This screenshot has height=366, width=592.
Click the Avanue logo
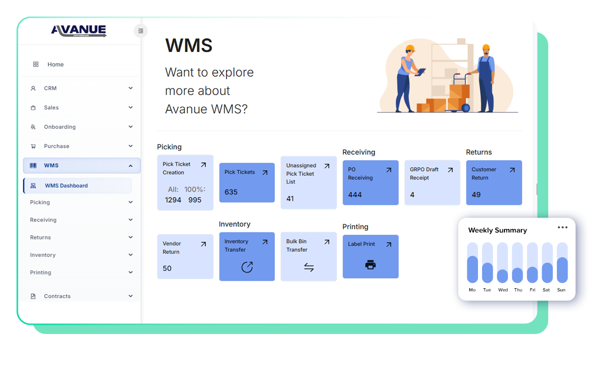coord(79,30)
